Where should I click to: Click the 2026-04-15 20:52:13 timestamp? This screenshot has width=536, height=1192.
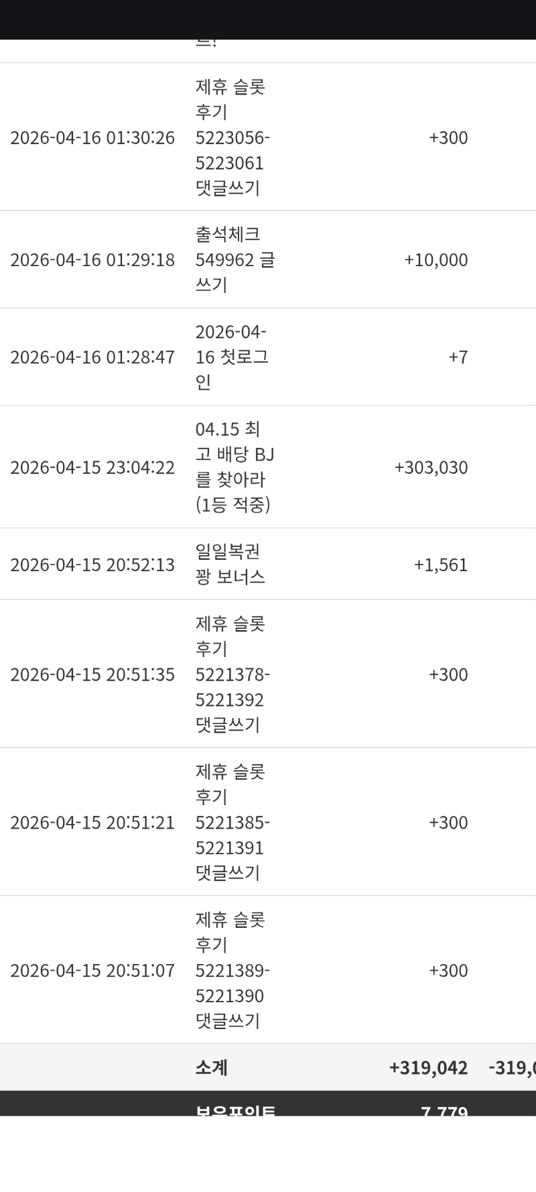[92, 564]
